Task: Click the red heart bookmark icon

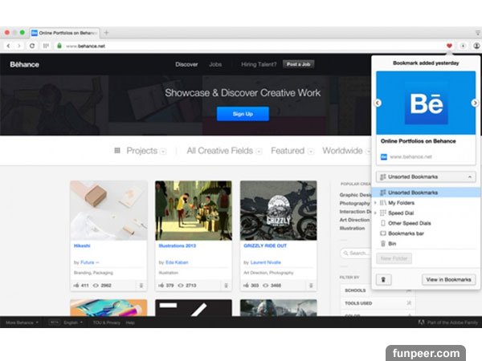Action: click(x=449, y=46)
